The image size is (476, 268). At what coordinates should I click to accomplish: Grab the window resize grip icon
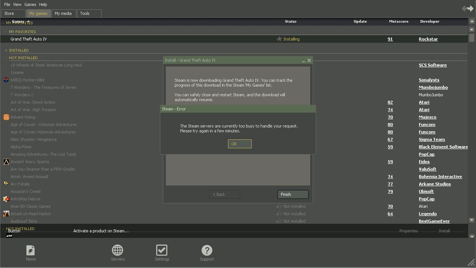pos(470,262)
